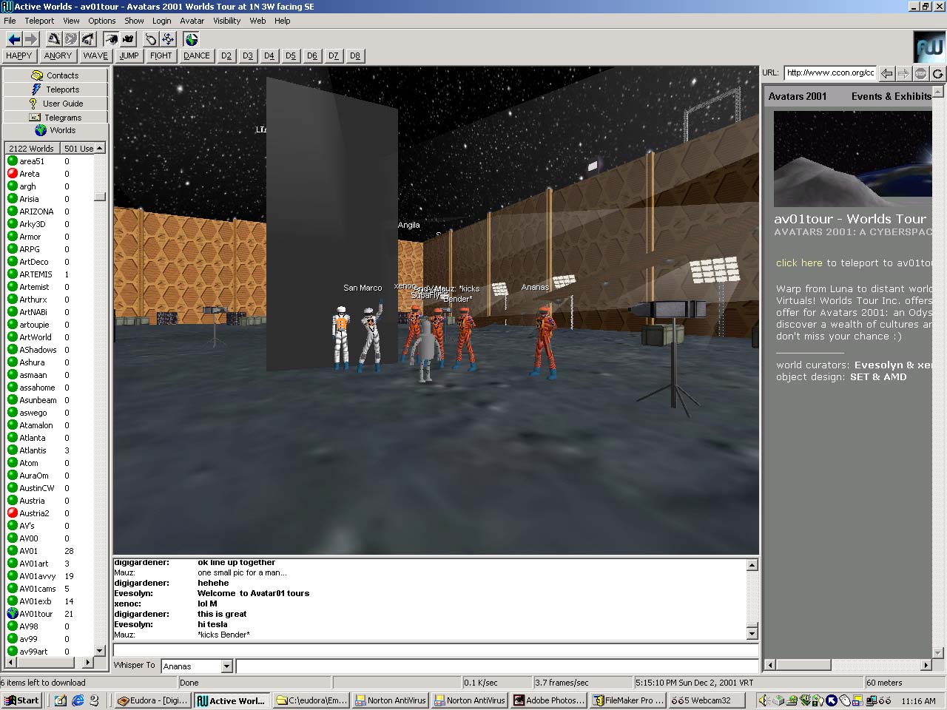This screenshot has width=947, height=710.
Task: Open the Teleport menu
Action: [x=39, y=21]
